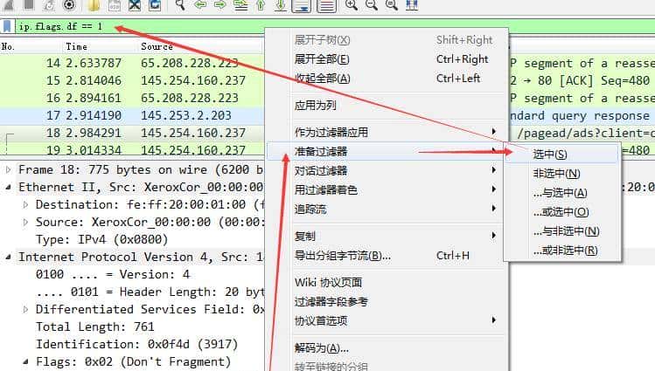Expand the Frame 18 tree node

click(9, 169)
